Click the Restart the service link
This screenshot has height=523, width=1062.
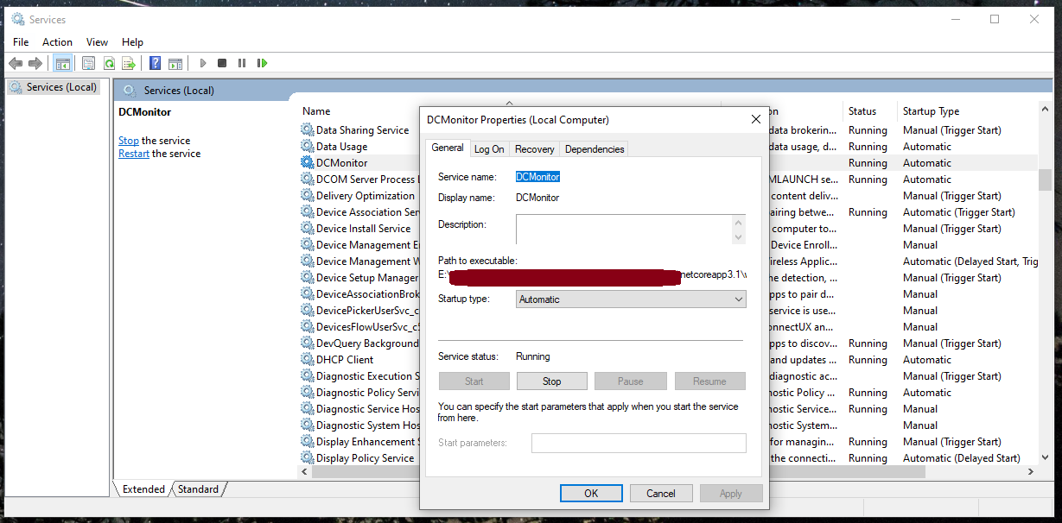coord(134,154)
